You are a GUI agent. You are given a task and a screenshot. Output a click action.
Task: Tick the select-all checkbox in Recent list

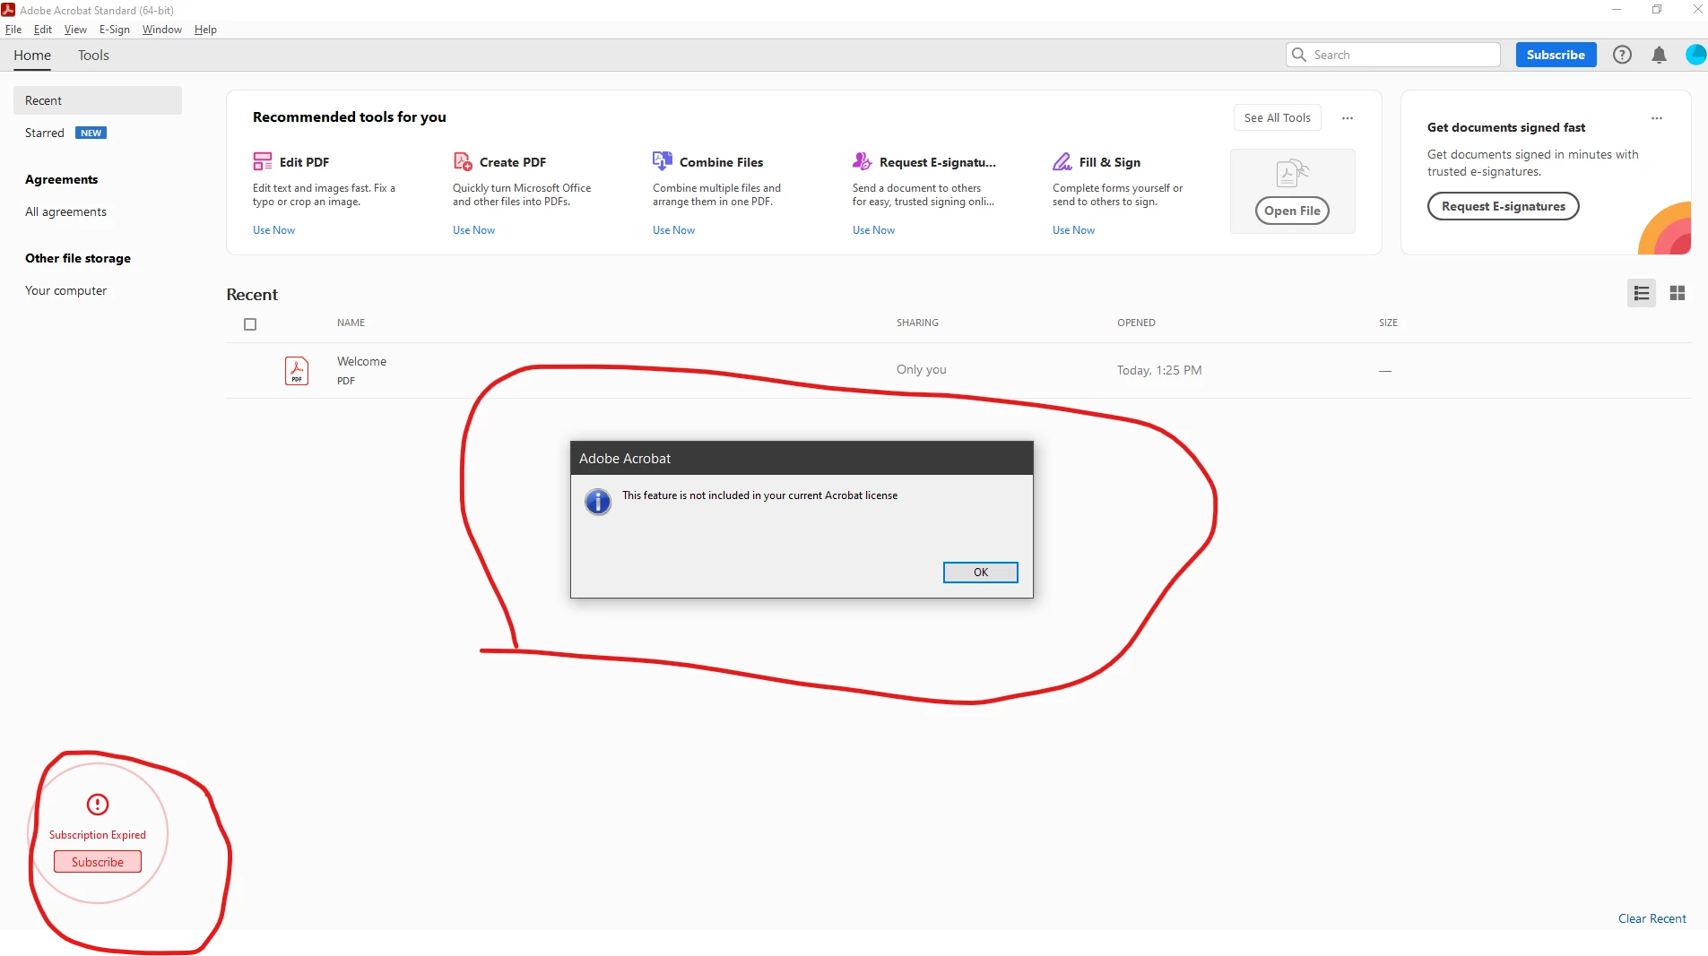[x=250, y=324]
